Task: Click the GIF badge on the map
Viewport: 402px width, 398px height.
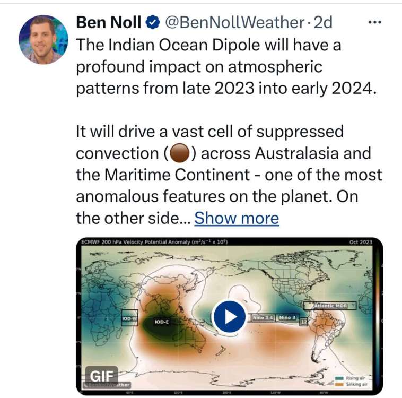Action: point(101,373)
